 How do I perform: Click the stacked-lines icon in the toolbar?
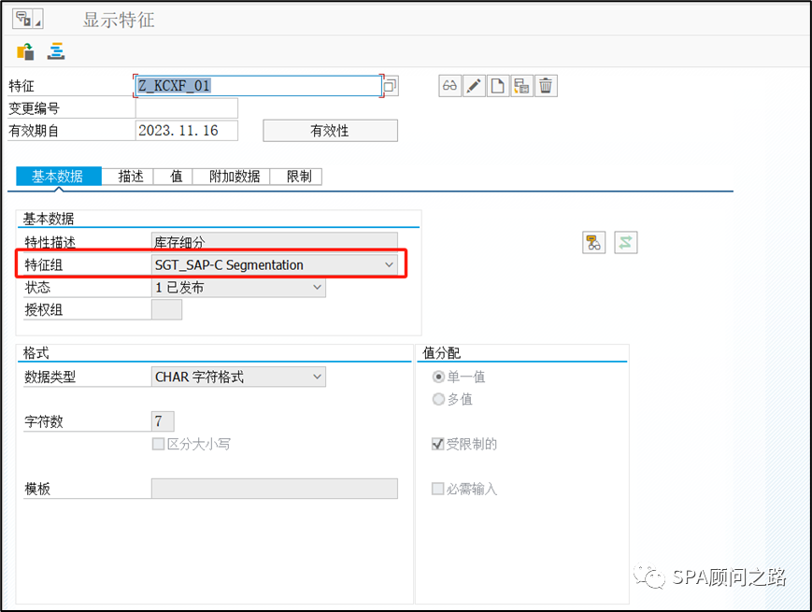pos(56,51)
